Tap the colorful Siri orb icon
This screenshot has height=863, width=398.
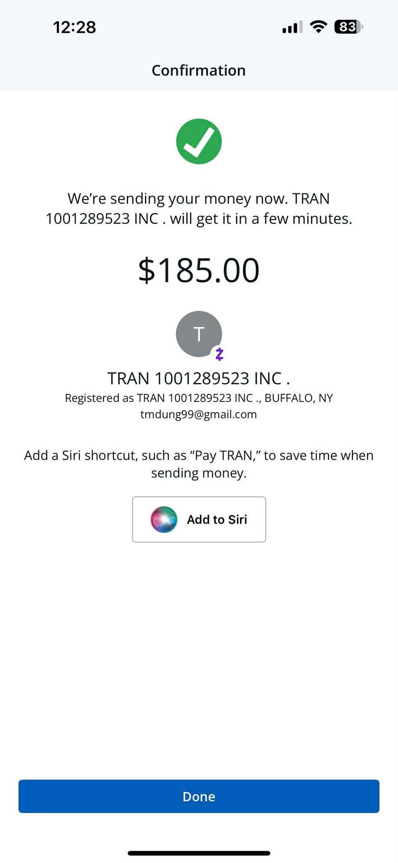point(164,519)
